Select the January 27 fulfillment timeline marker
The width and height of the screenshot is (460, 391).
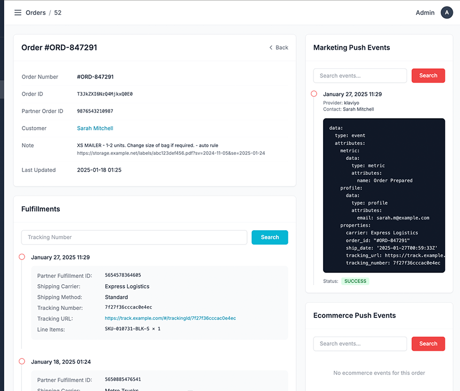(22, 257)
